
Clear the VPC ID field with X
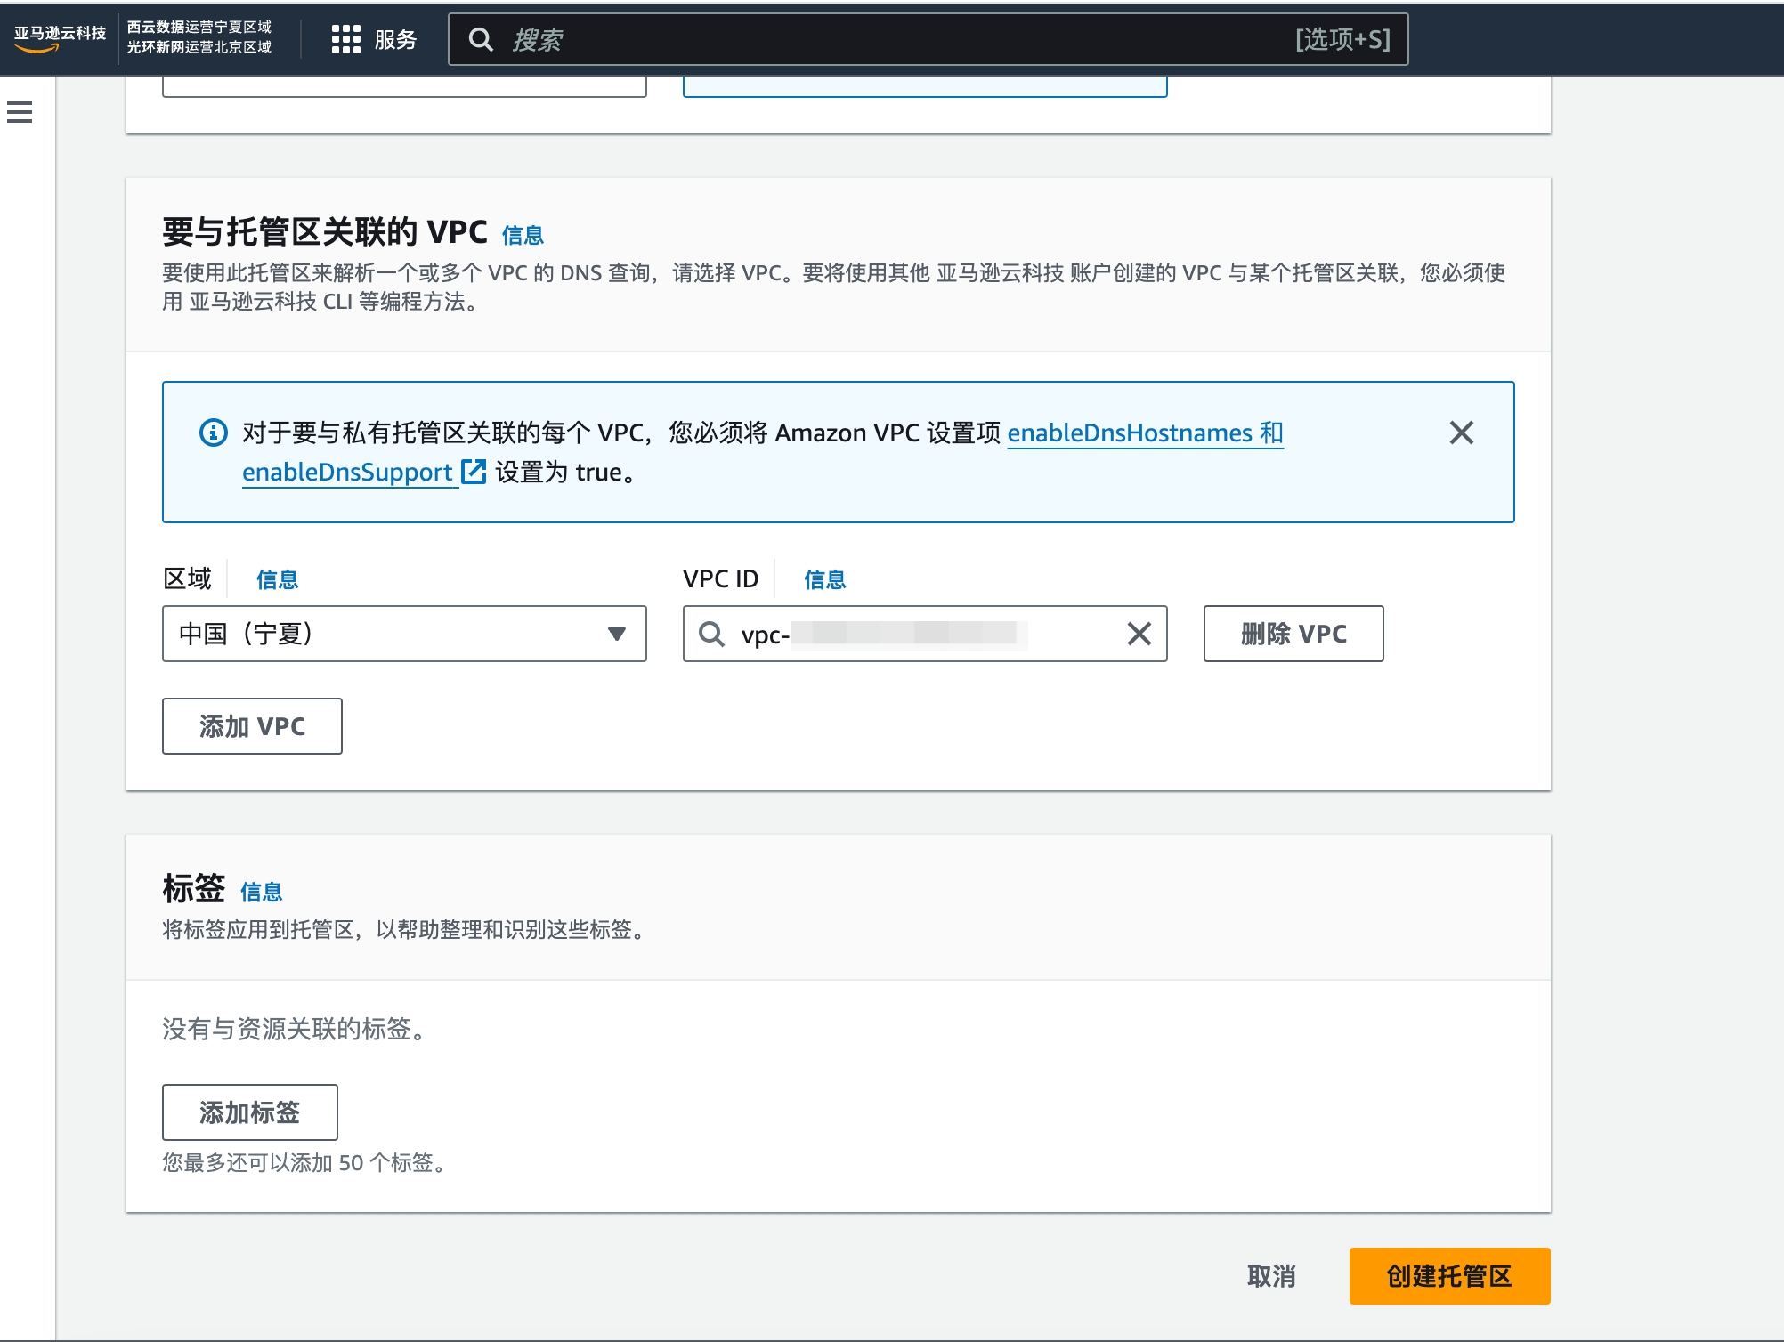[x=1139, y=634]
